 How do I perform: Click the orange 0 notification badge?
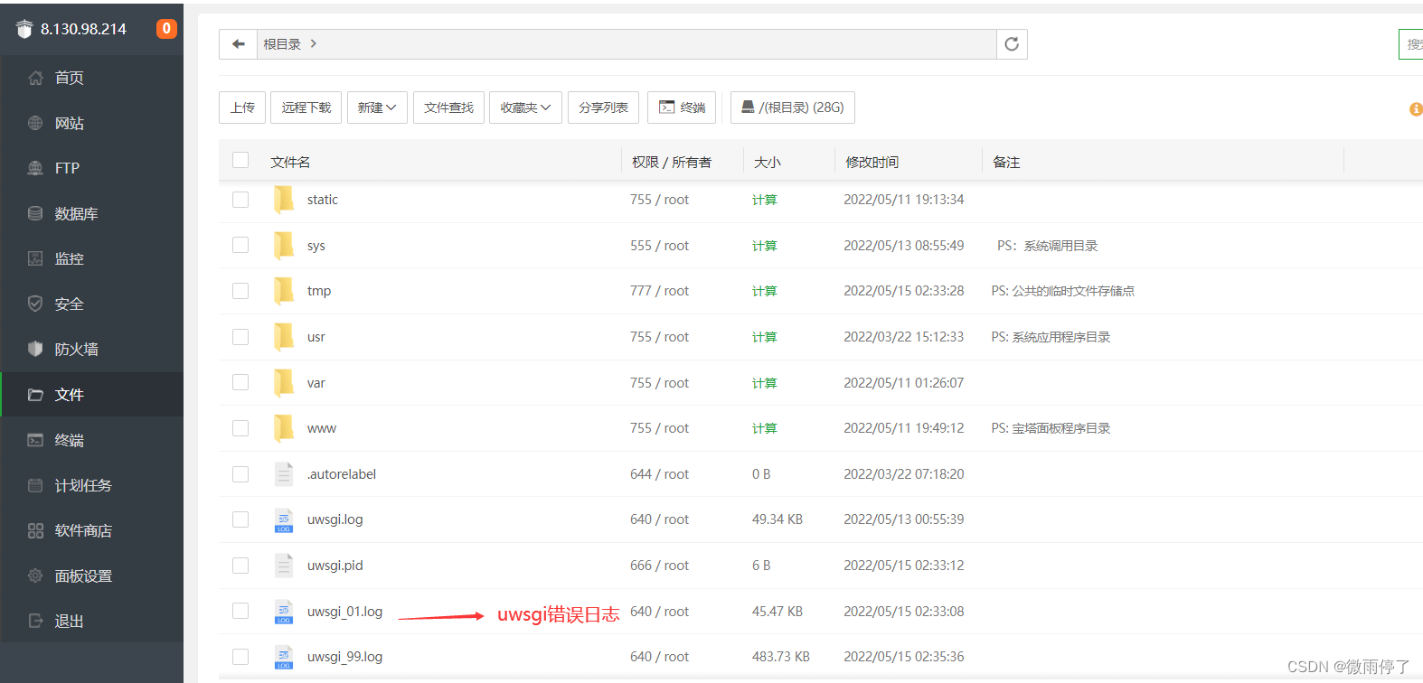[x=166, y=29]
